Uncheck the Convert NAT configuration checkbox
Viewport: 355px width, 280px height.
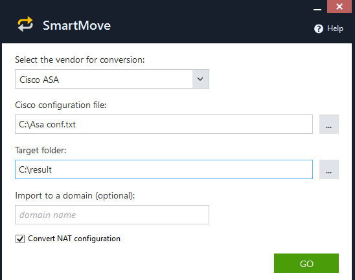tap(20, 239)
